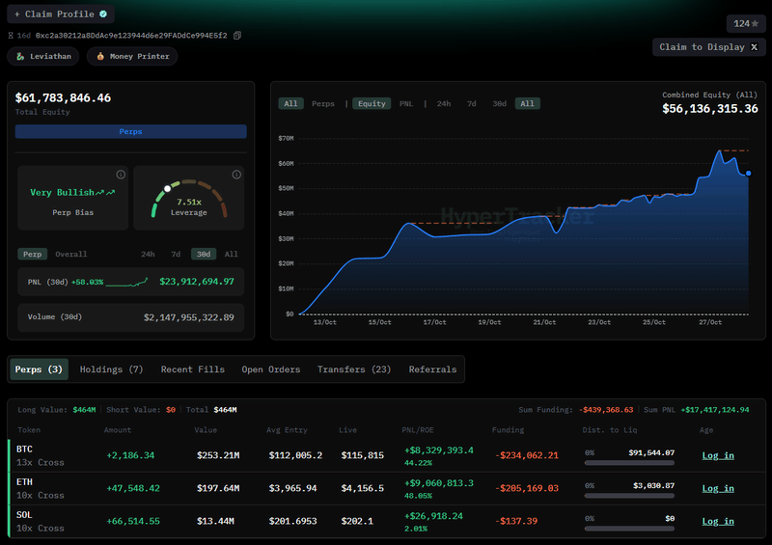Select the All account filter left of Perps

[x=290, y=103]
